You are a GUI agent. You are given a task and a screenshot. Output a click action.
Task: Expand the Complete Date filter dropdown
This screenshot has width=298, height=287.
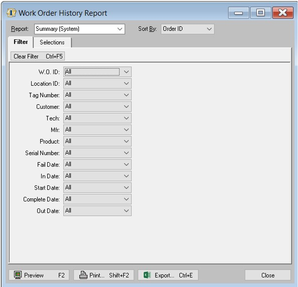click(x=97, y=199)
